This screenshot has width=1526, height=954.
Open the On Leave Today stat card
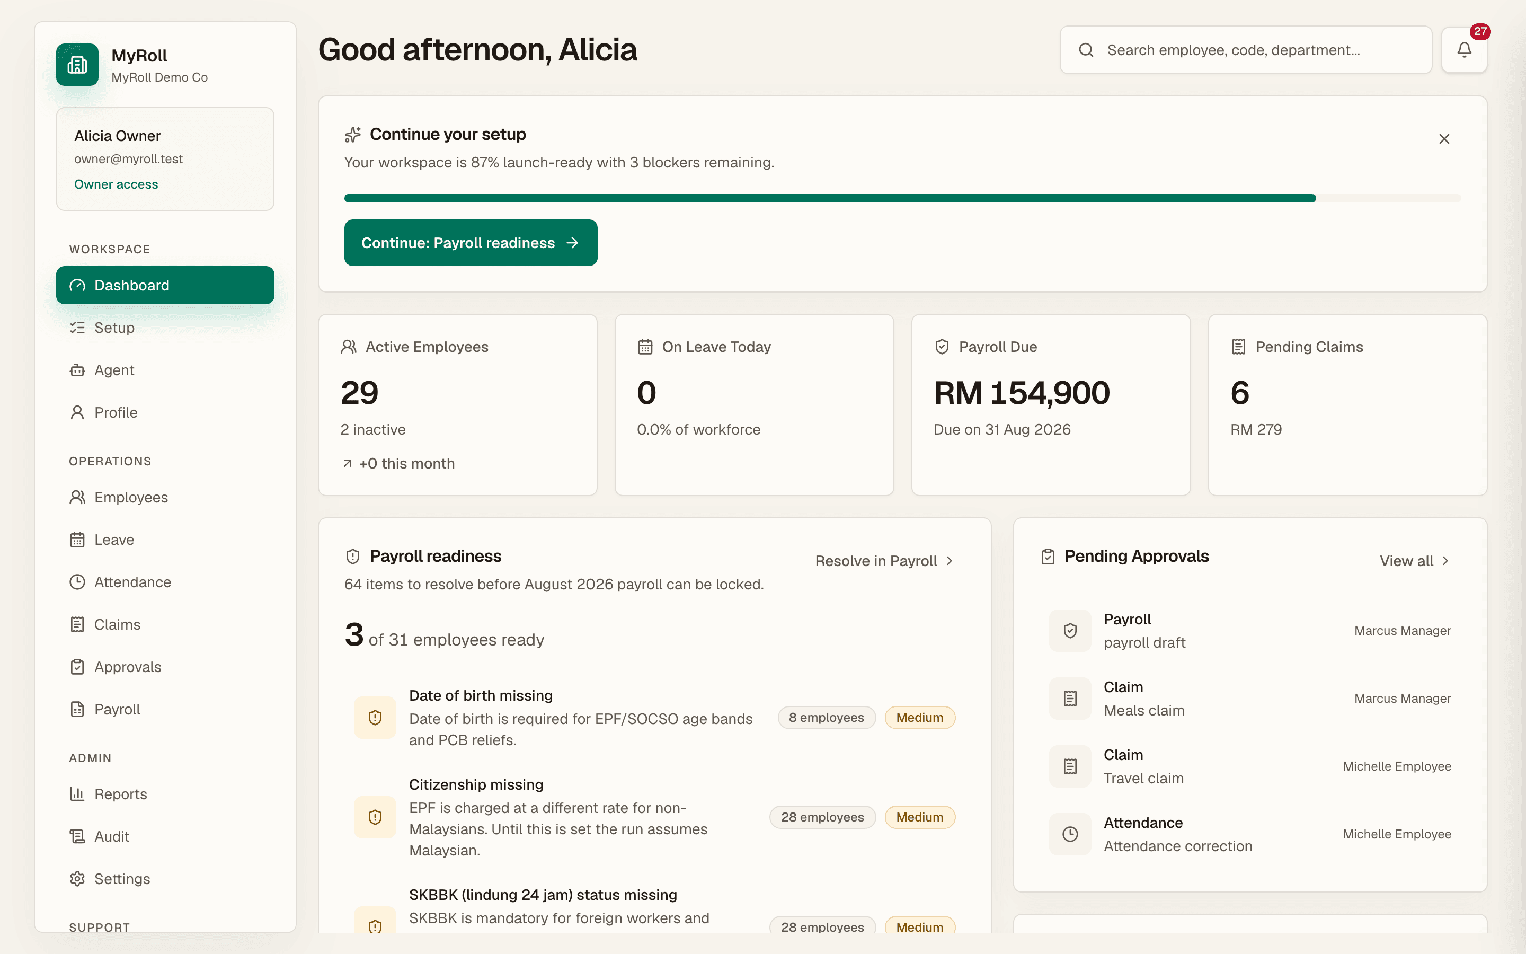pos(754,405)
